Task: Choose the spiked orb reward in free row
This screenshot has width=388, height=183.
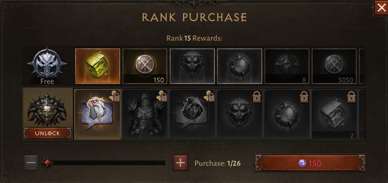Action: click(239, 66)
